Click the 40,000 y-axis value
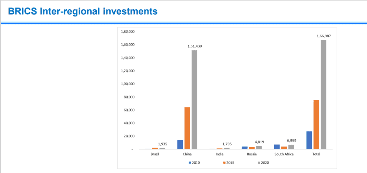367x173 pixels. point(129,123)
